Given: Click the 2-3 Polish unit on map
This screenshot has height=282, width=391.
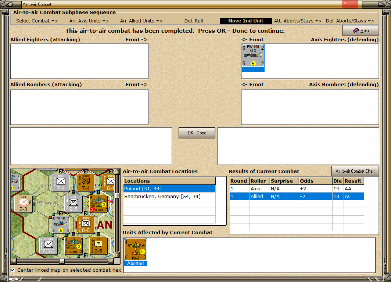Looking at the screenshot, I should tap(23, 204).
